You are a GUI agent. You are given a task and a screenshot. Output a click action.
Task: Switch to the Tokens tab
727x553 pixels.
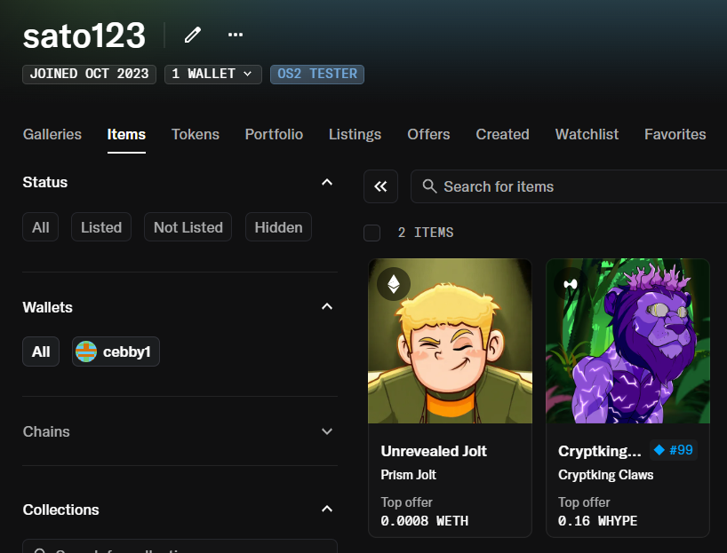click(x=196, y=134)
